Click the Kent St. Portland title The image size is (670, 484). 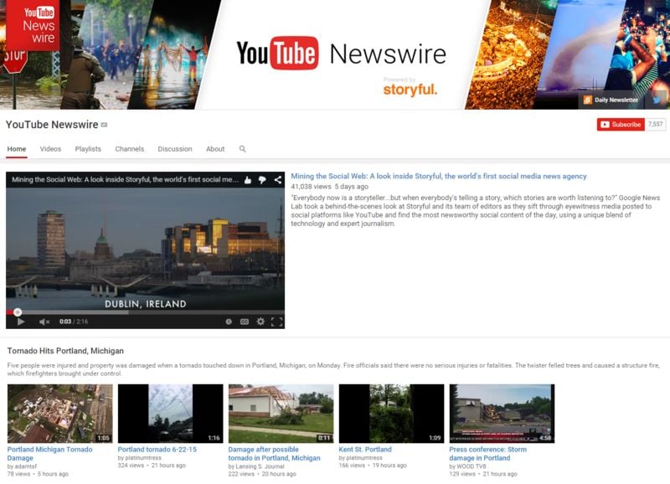click(x=365, y=450)
